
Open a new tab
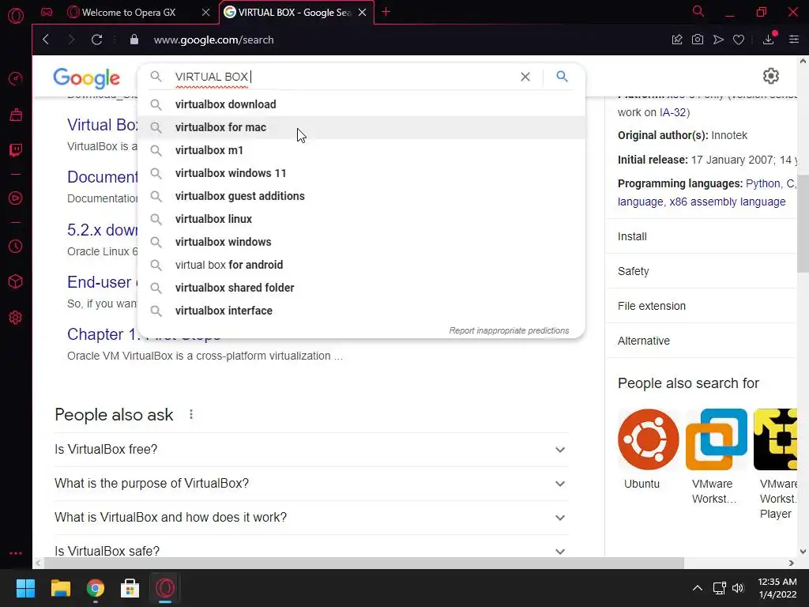coord(386,12)
